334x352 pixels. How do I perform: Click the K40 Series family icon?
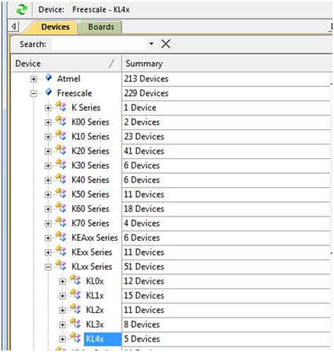click(x=61, y=179)
